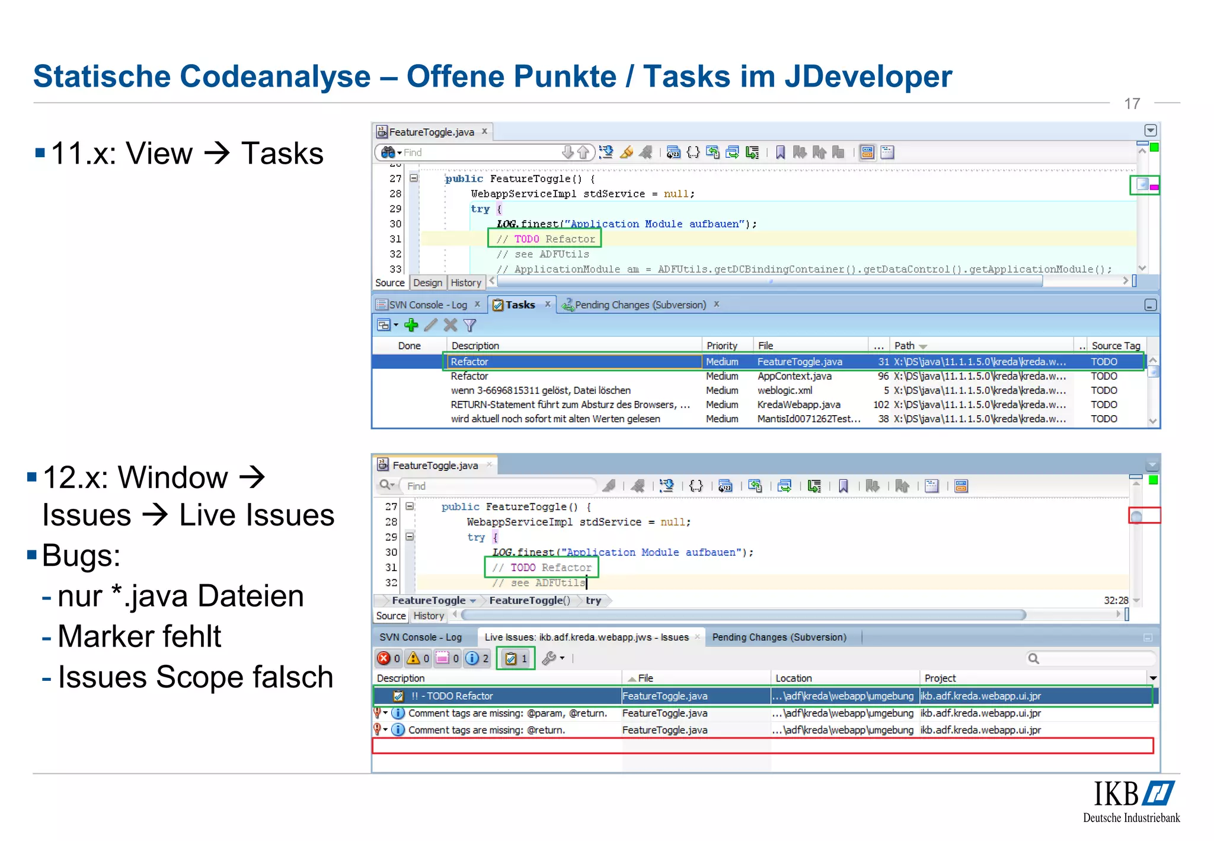Open upper Pending Changes (Subversion) tab with close button
Screen dimensions: 1214x841
click(x=640, y=305)
